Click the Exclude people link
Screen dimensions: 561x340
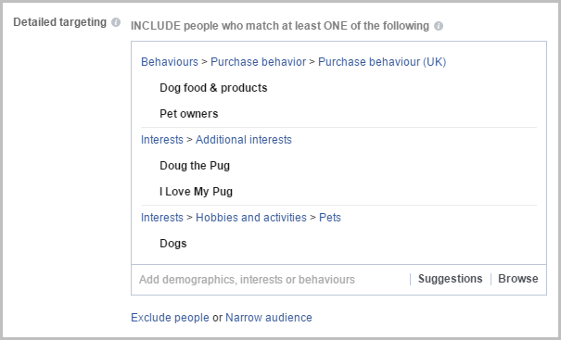pyautogui.click(x=170, y=318)
